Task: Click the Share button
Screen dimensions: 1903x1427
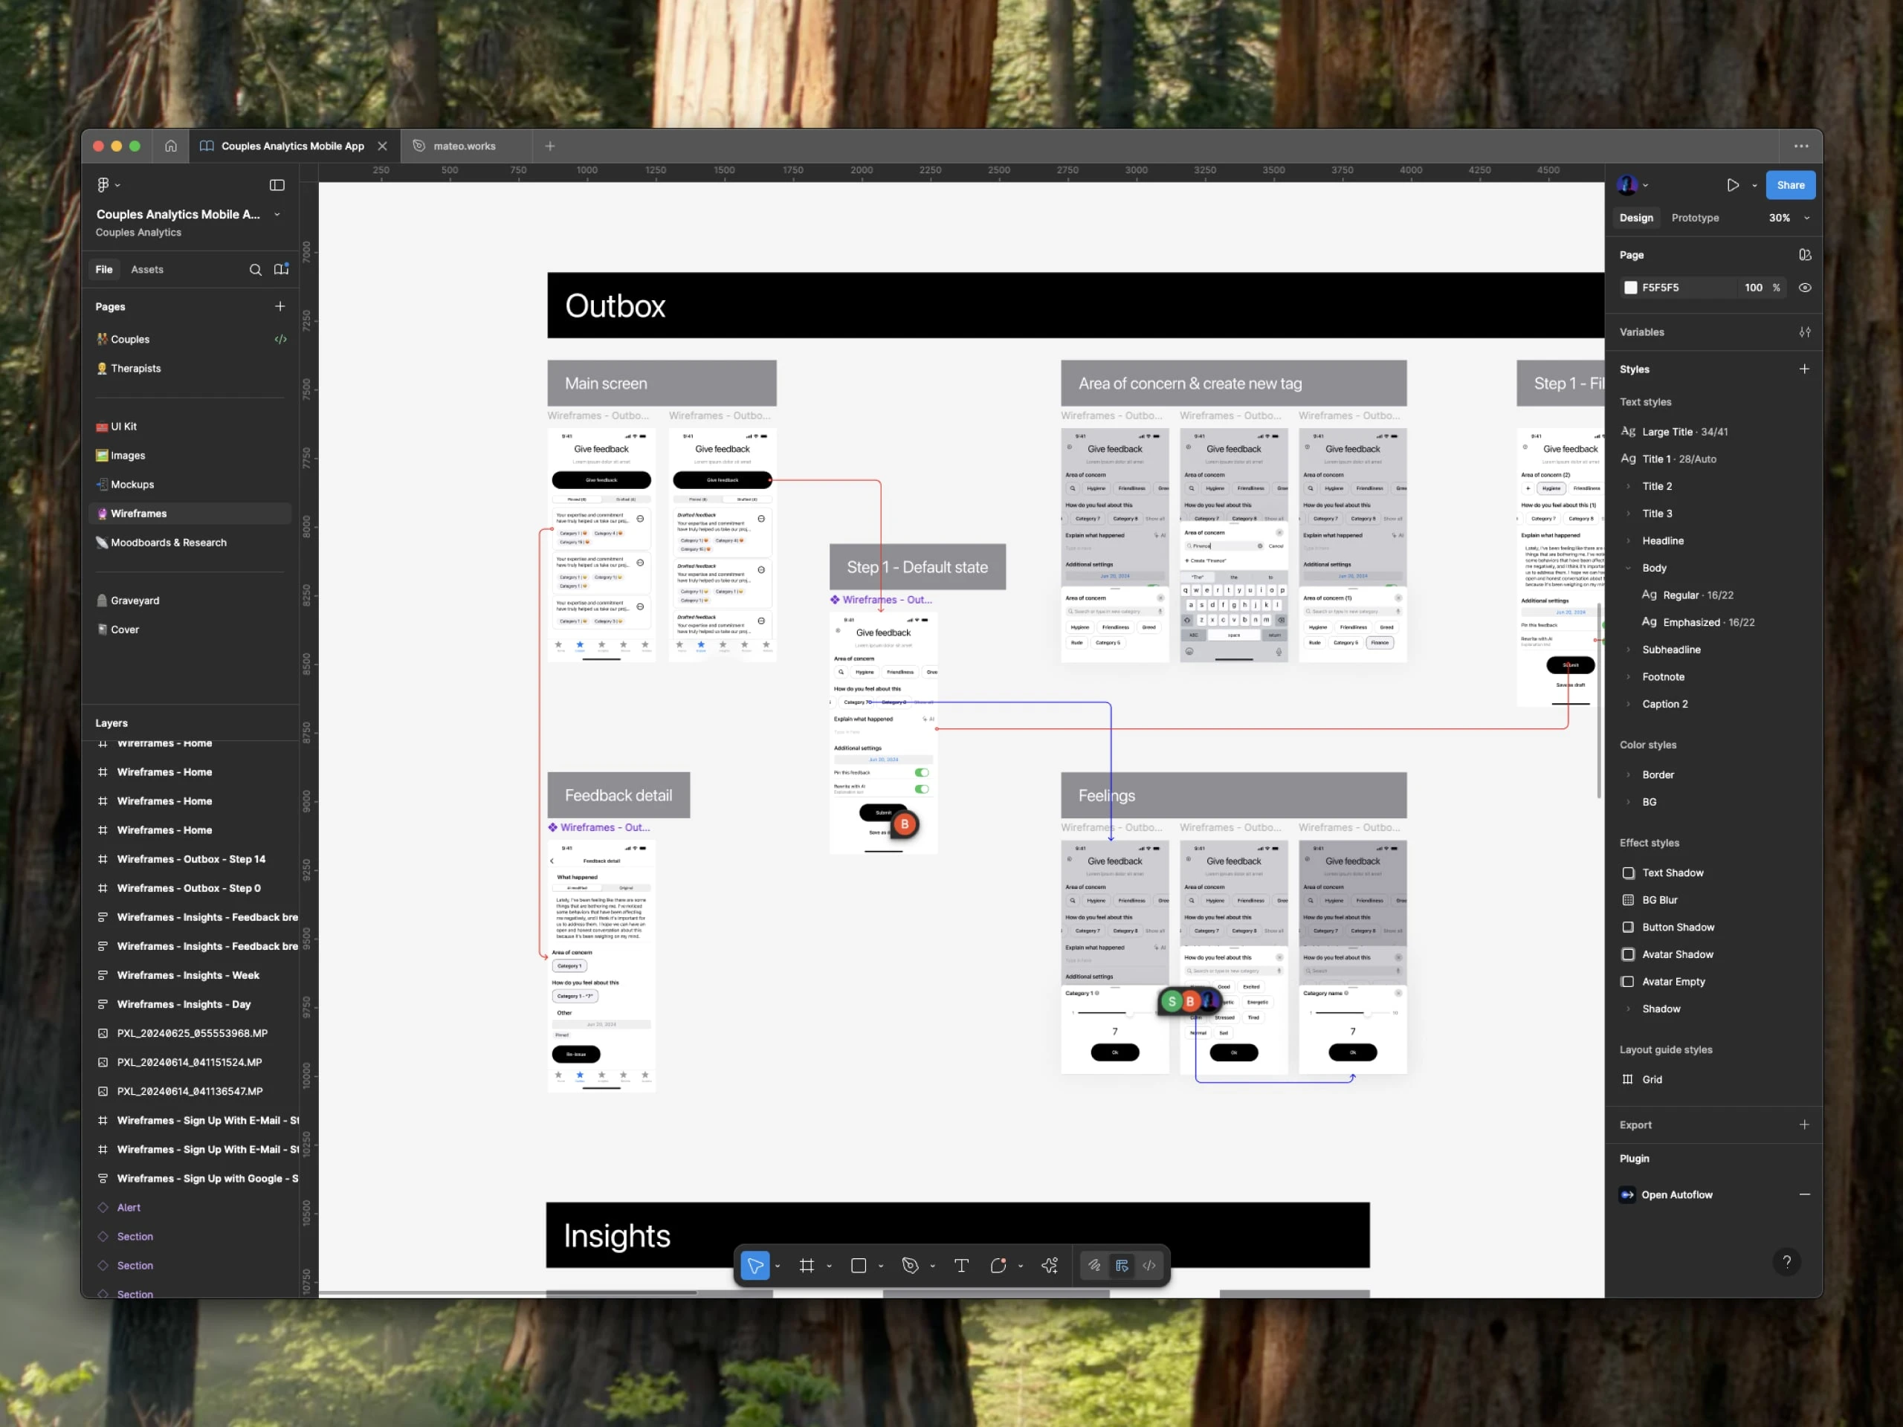Action: [1790, 185]
